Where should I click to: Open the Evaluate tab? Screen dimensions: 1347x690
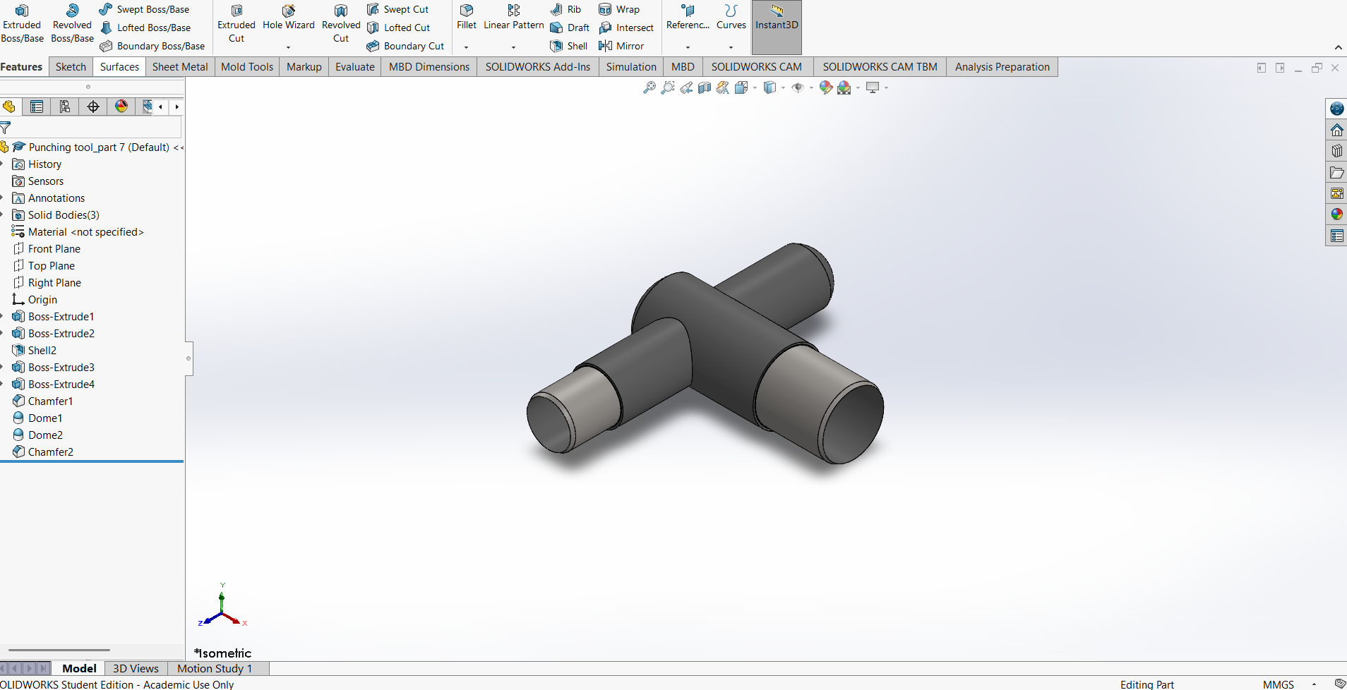coord(354,67)
